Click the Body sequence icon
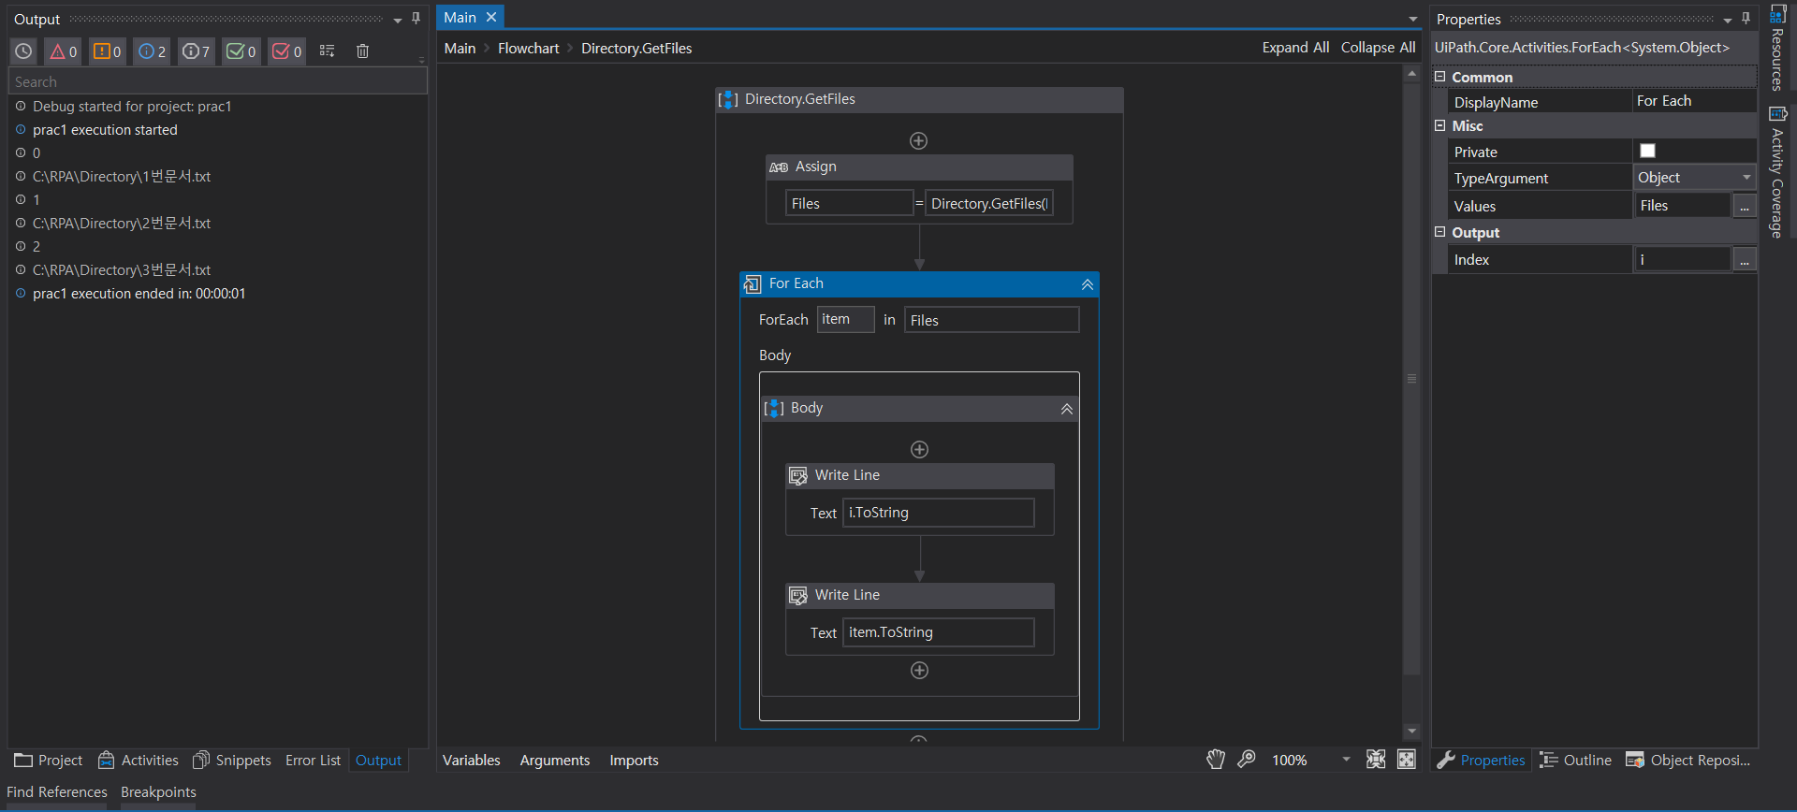This screenshot has height=812, width=1797. click(774, 409)
